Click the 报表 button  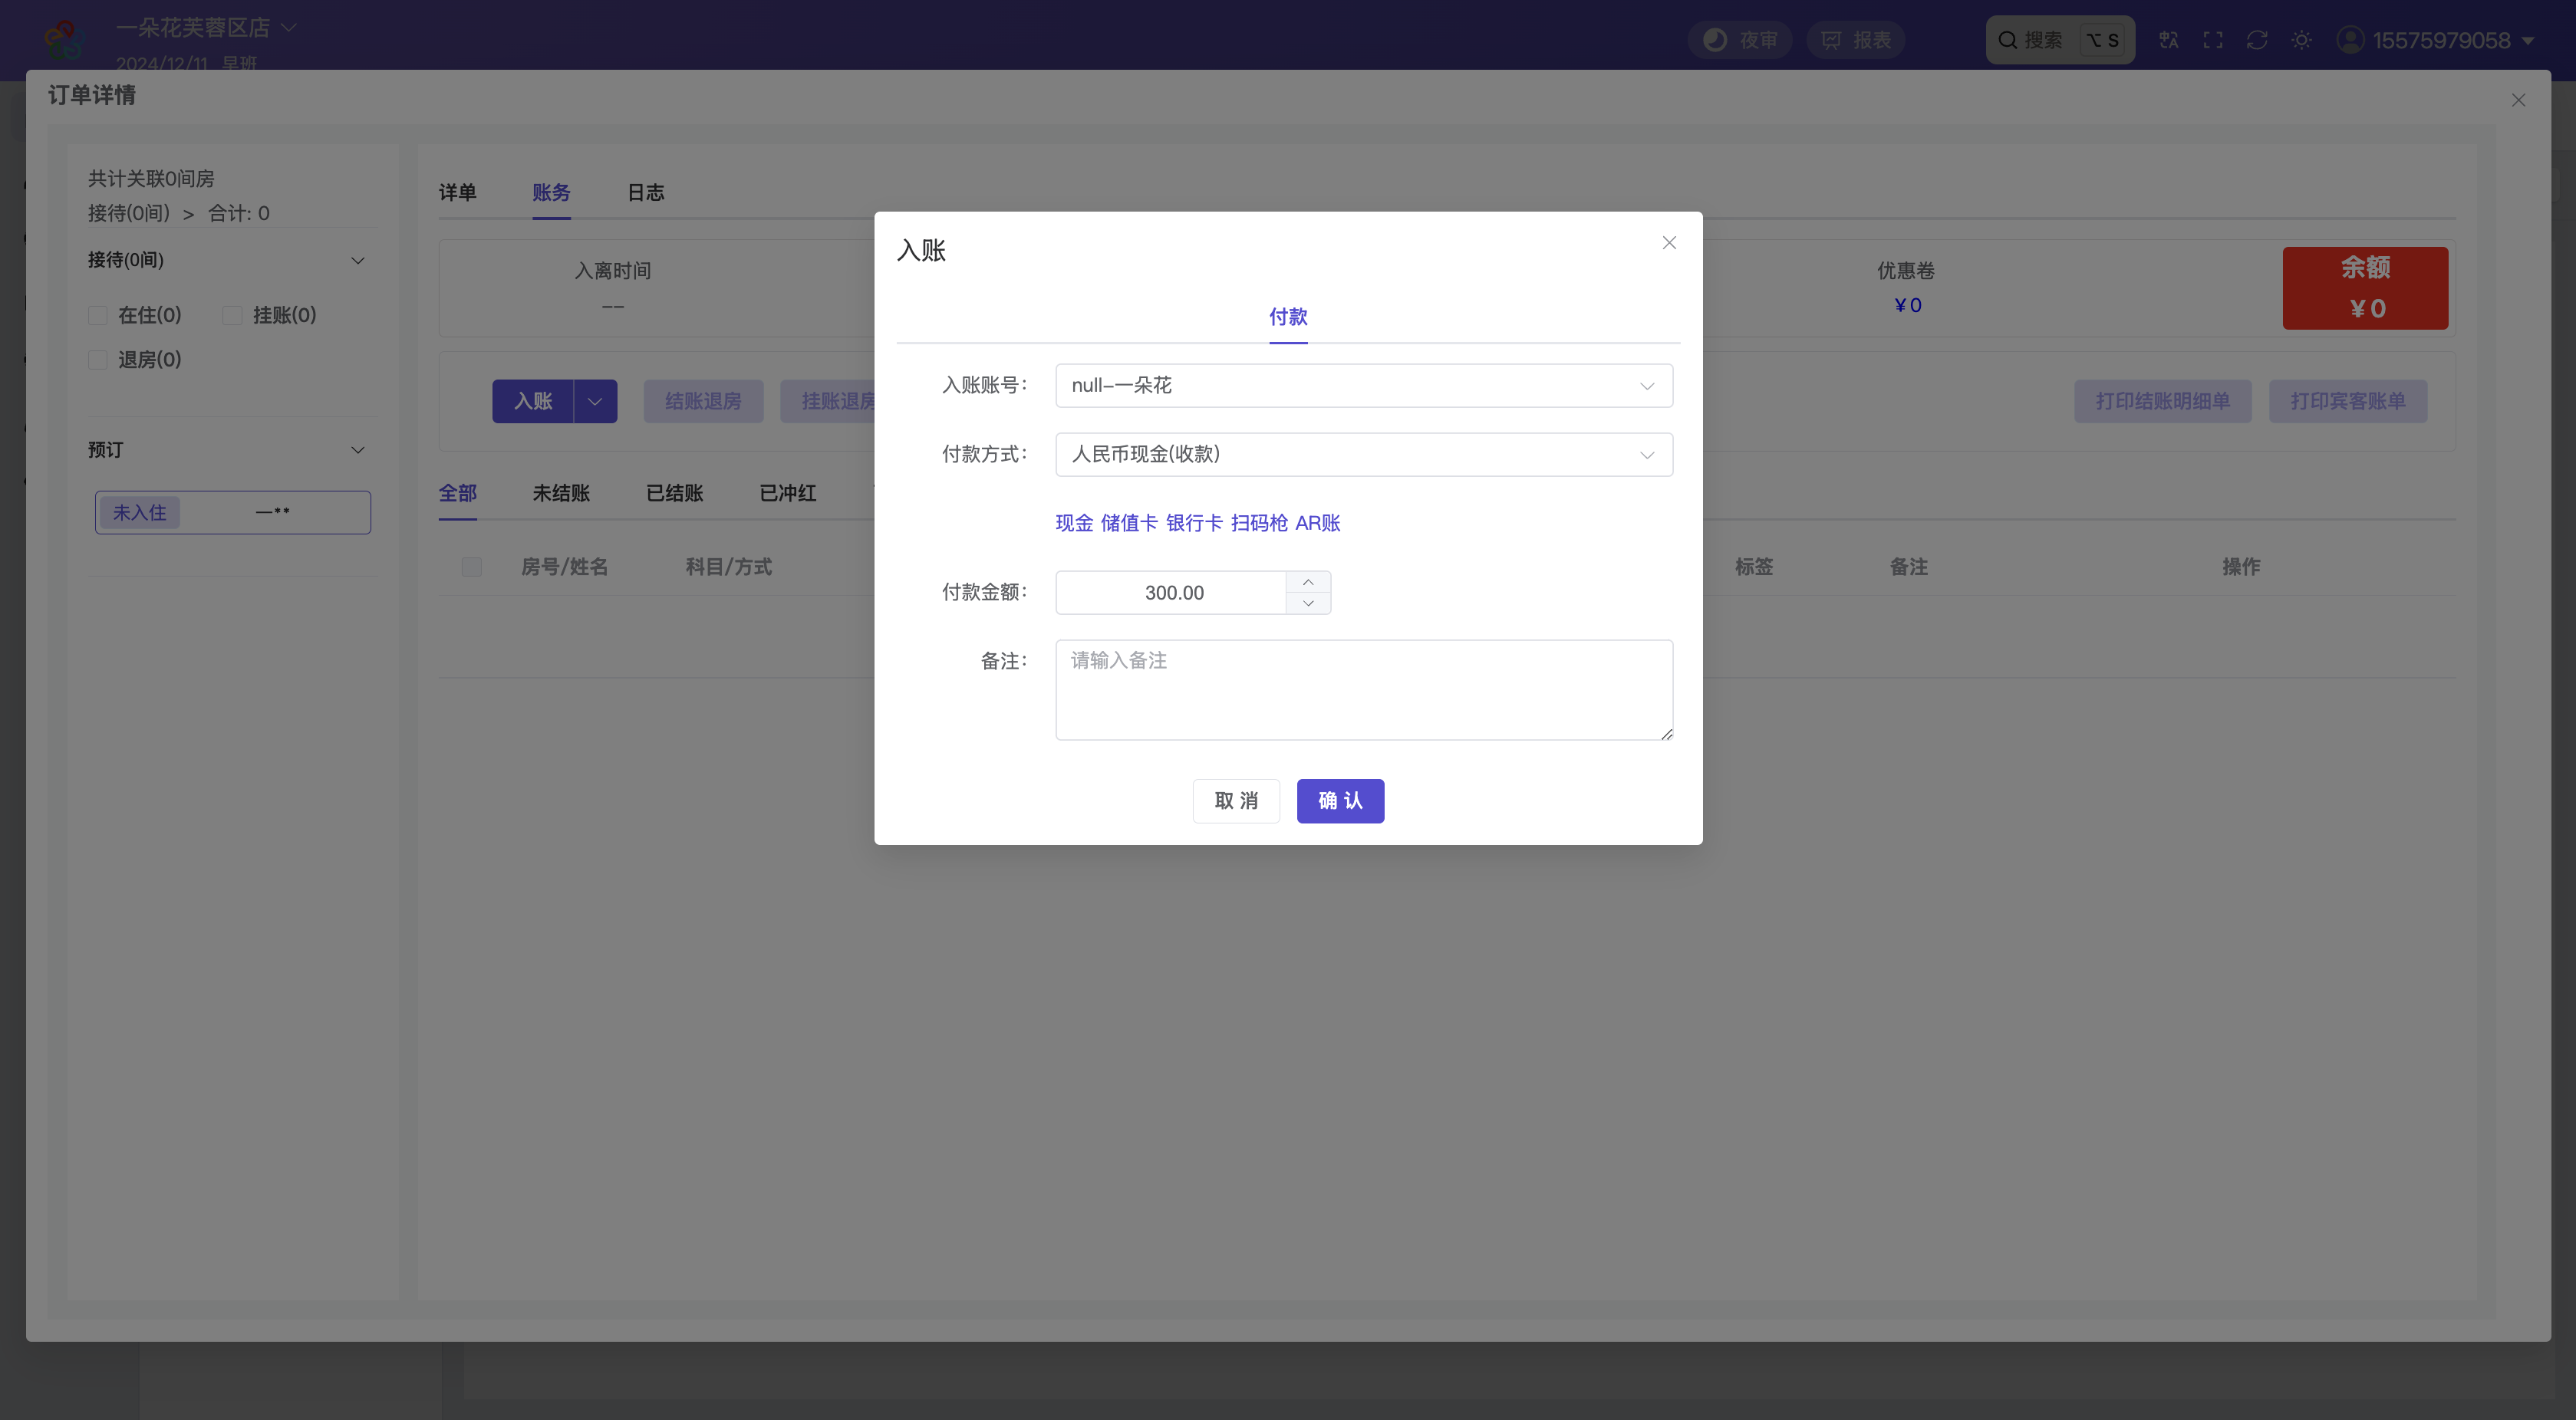1856,40
